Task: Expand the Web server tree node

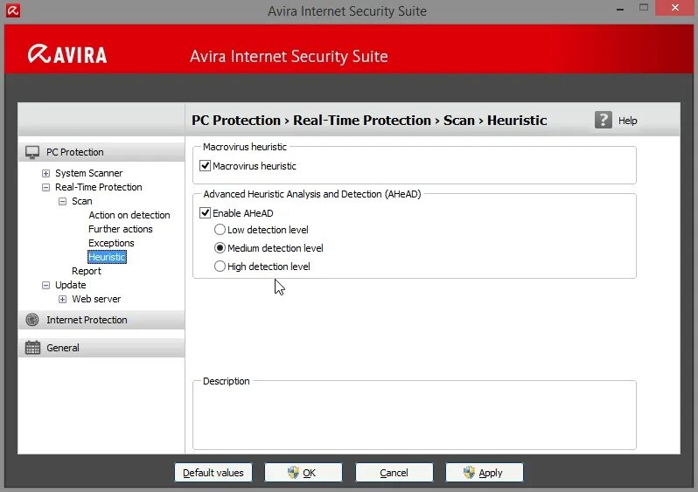Action: [x=63, y=299]
